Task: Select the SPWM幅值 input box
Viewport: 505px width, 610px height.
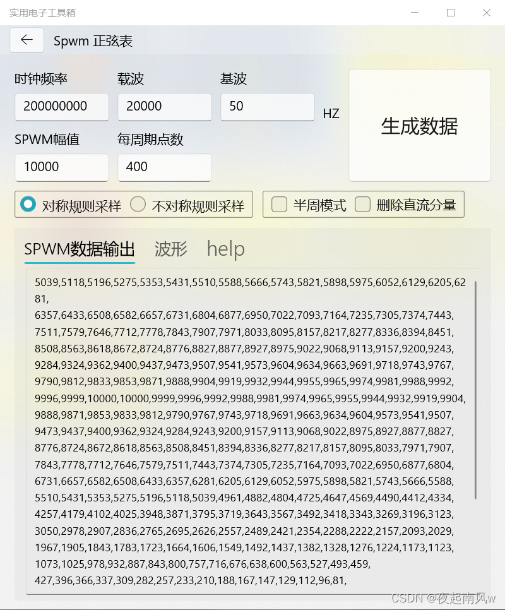Action: pyautogui.click(x=61, y=167)
